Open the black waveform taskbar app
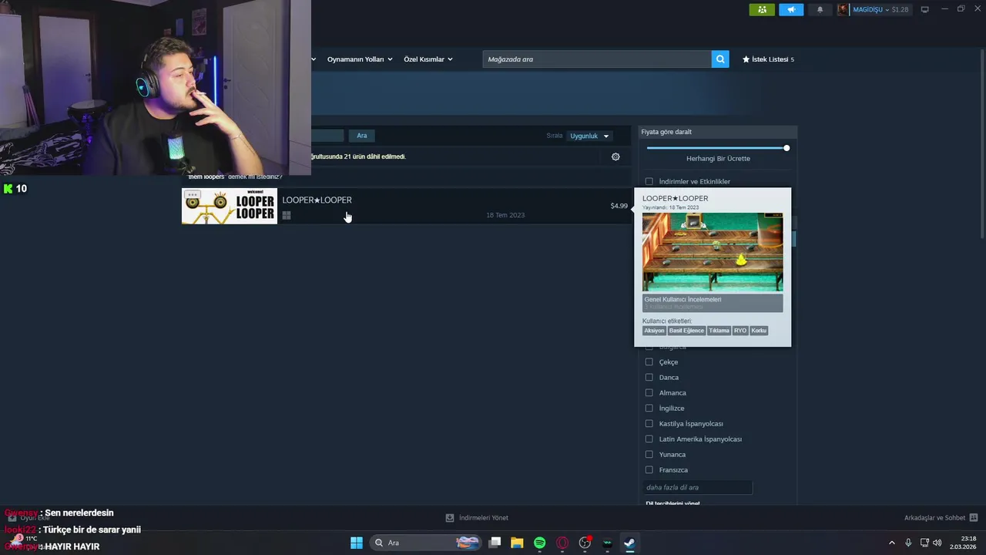 (607, 543)
